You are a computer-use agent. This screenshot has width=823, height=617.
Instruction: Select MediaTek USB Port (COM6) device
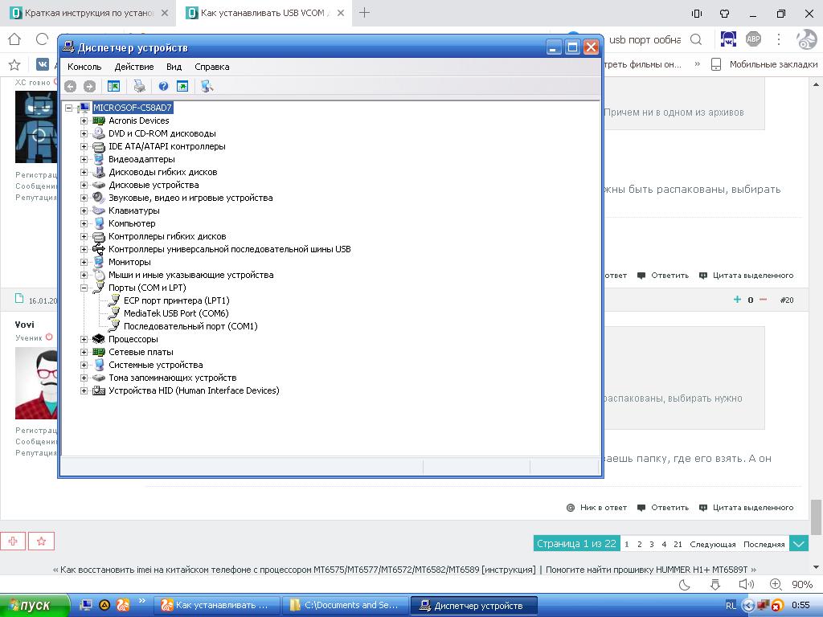tap(175, 313)
